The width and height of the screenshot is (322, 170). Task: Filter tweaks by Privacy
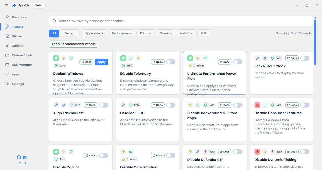(145, 33)
